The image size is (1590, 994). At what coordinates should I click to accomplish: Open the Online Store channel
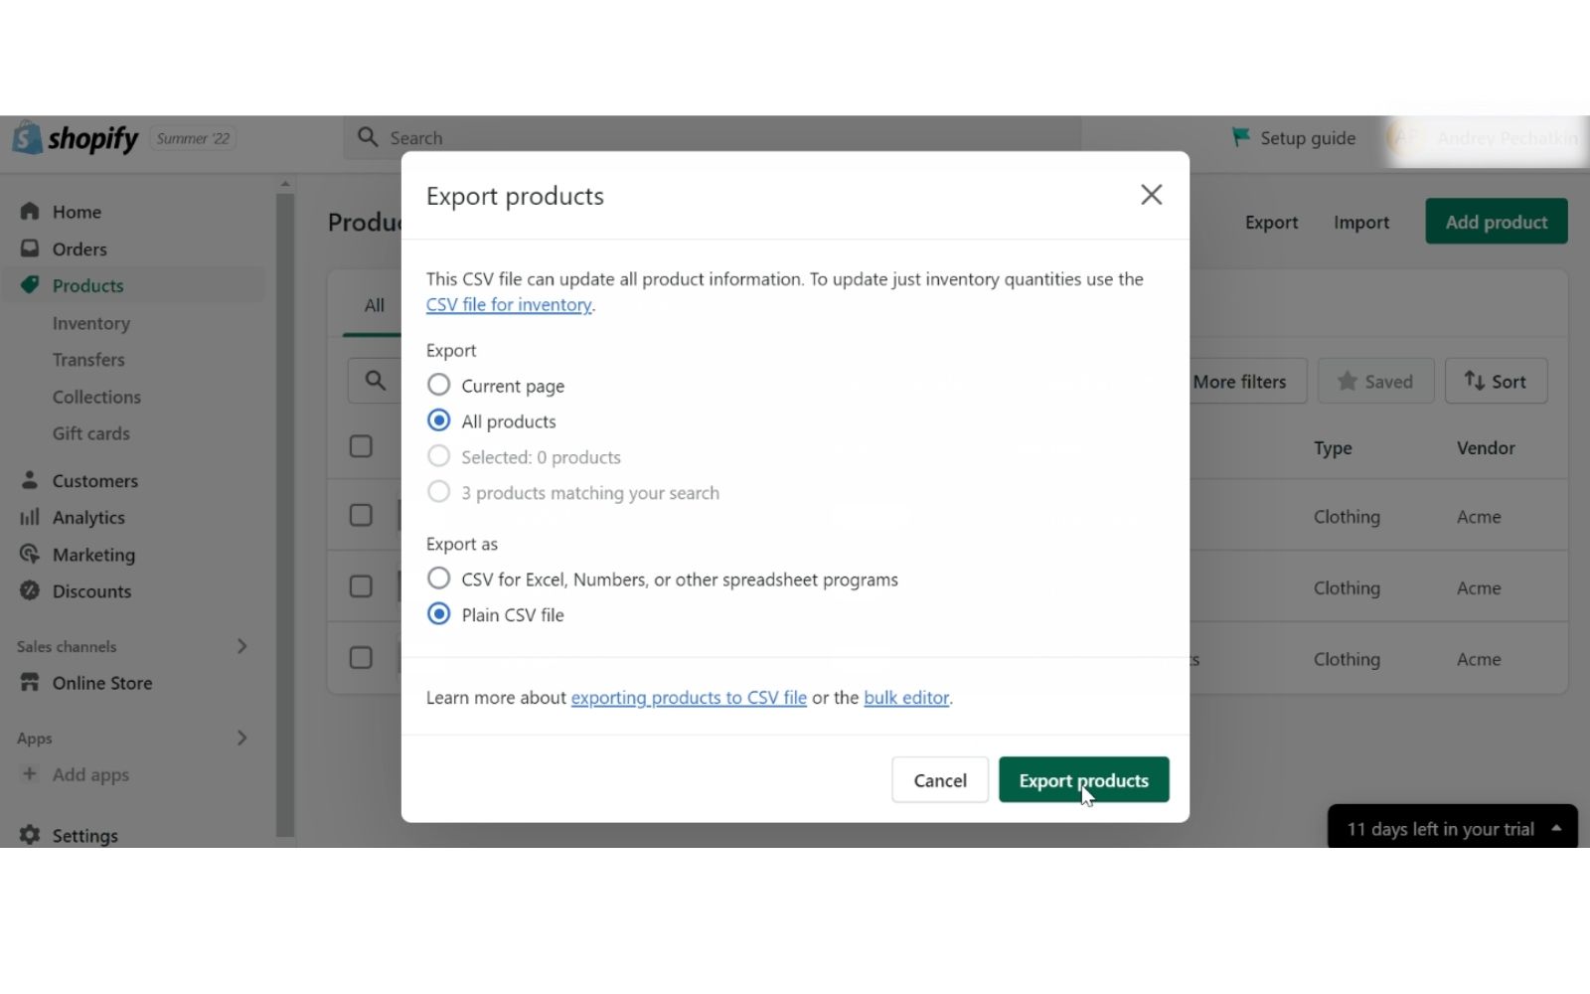click(102, 683)
